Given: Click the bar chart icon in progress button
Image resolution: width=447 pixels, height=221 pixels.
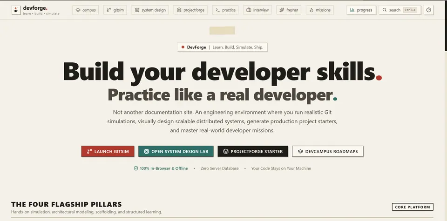Looking at the screenshot, I should coord(352,10).
